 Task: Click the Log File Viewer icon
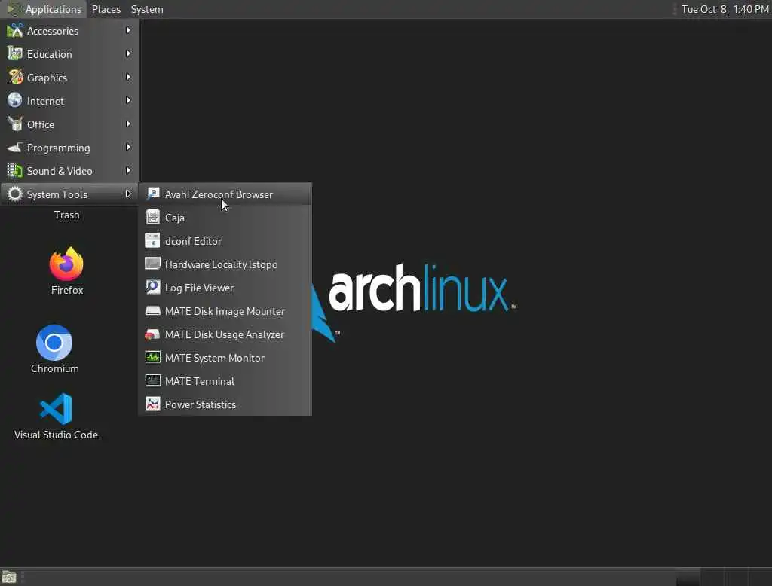click(x=153, y=287)
